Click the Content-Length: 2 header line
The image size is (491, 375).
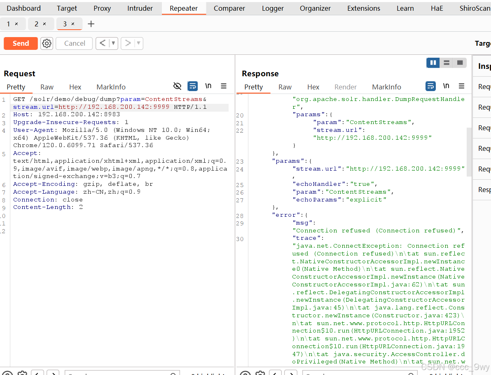tap(48, 207)
